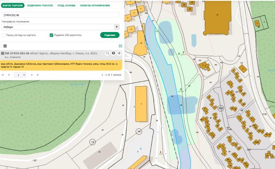Click the green 'Търсене' search button
The height and width of the screenshot is (169, 275).
coord(110,35)
